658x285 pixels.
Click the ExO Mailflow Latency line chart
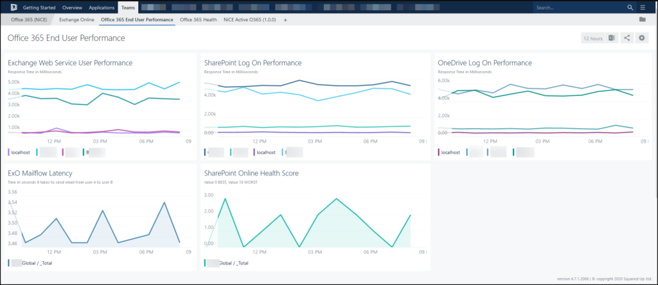click(x=100, y=222)
